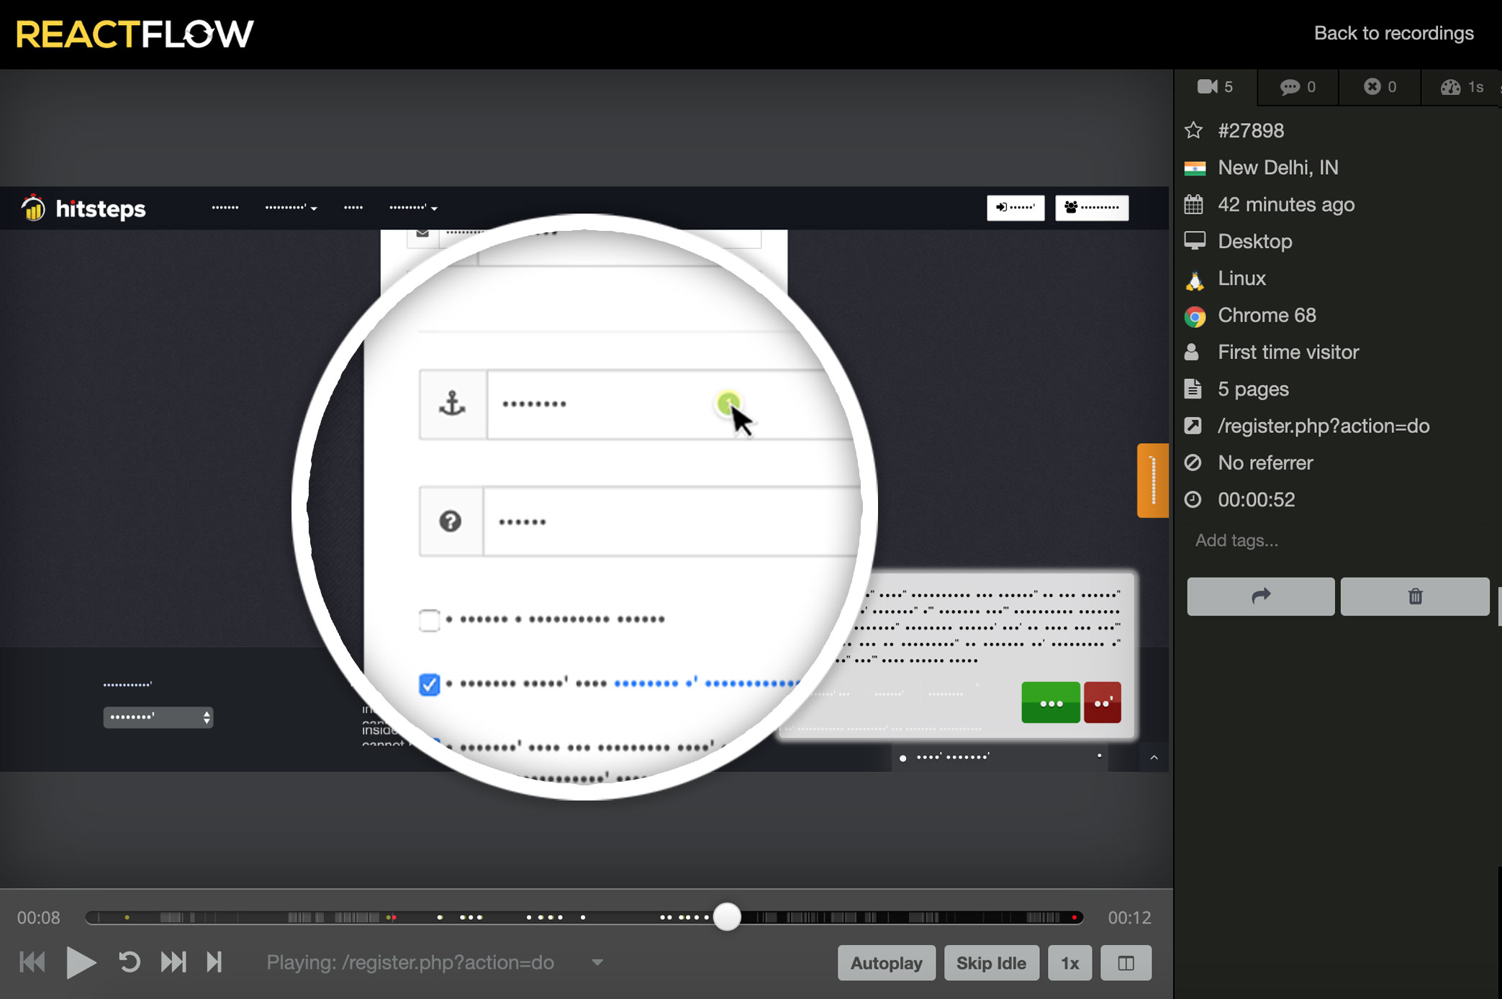Expand the fourth hitsteps nav dropdown
Image resolution: width=1502 pixels, height=999 pixels.
(x=413, y=208)
